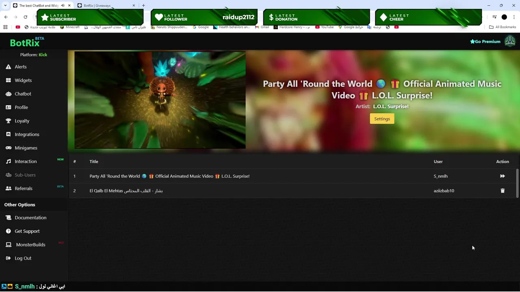
Task: Open the All Bookmarks folder
Action: click(503, 27)
